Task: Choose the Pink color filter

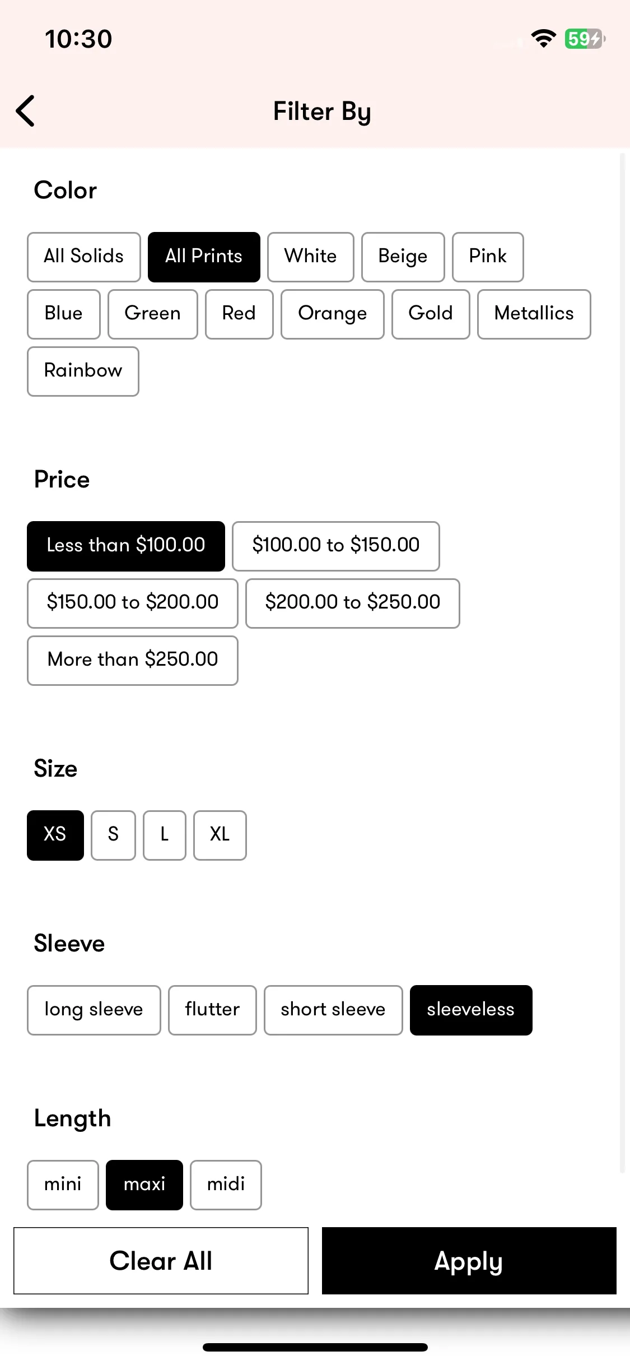Action: [488, 257]
